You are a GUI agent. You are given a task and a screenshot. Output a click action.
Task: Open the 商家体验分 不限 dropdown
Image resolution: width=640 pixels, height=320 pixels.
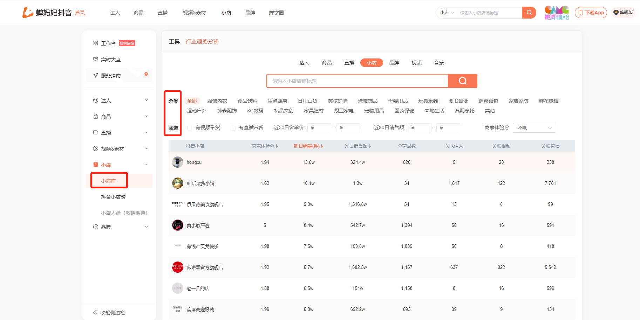pos(535,128)
